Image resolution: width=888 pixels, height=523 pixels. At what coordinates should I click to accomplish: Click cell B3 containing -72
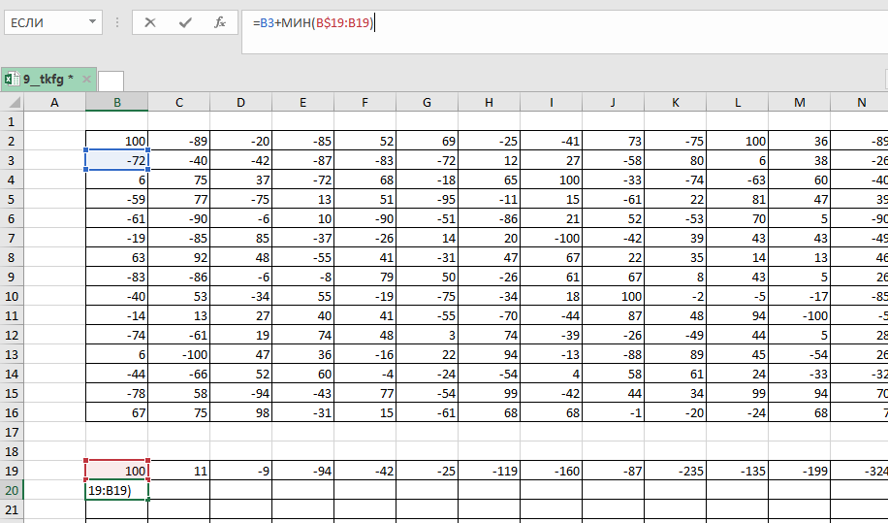116,159
